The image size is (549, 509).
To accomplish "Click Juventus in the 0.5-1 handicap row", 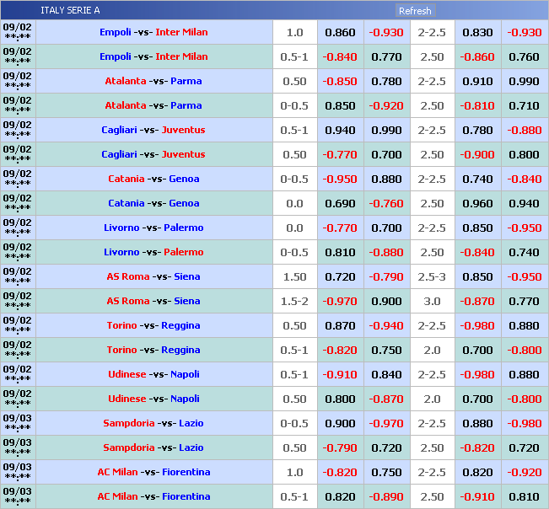I will (183, 130).
